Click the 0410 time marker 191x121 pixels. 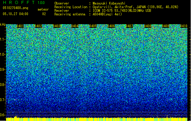[184, 26]
